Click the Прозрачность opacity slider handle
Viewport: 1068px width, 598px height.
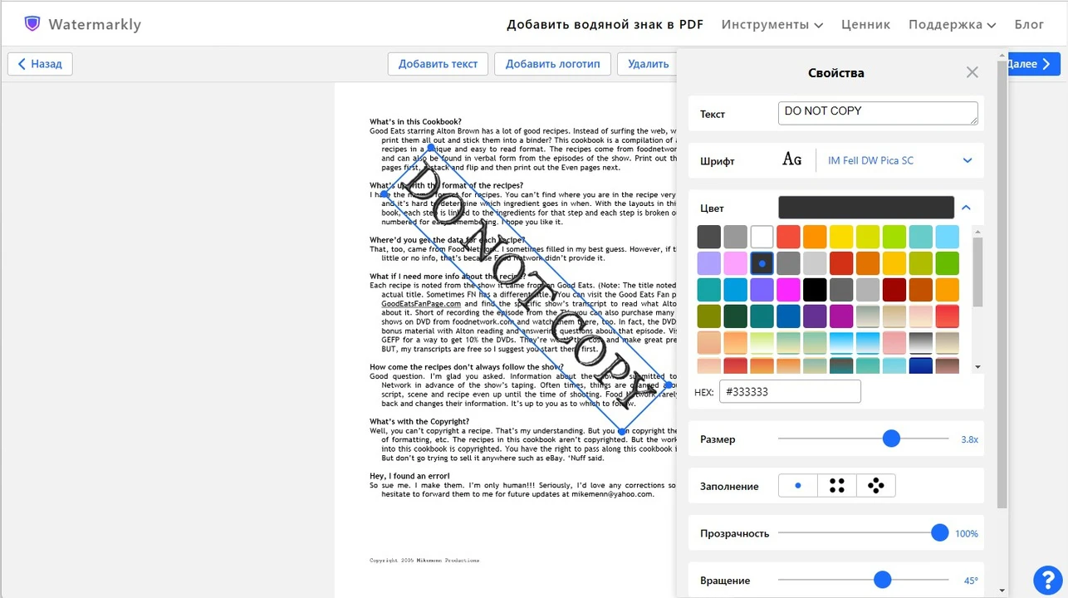coord(939,533)
